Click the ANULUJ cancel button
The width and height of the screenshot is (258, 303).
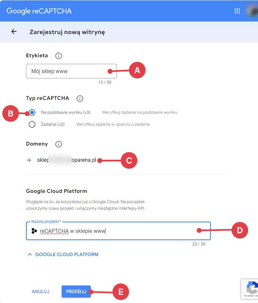pyautogui.click(x=41, y=291)
